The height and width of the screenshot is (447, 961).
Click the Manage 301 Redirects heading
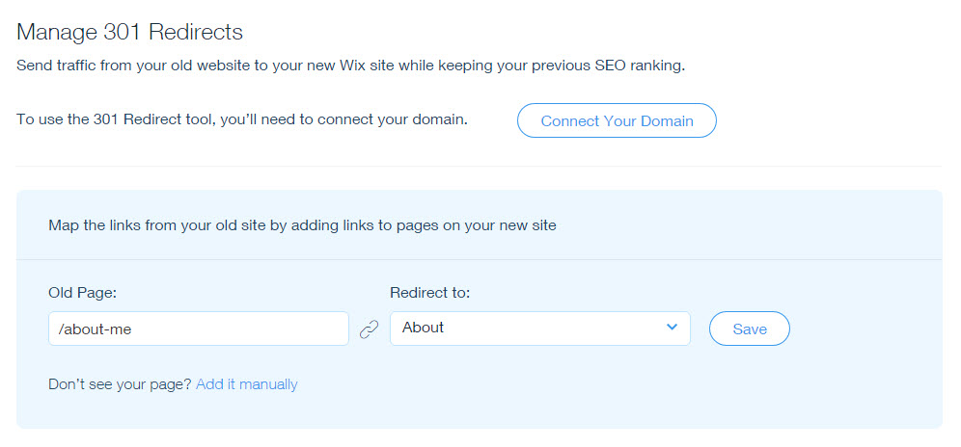coord(130,32)
